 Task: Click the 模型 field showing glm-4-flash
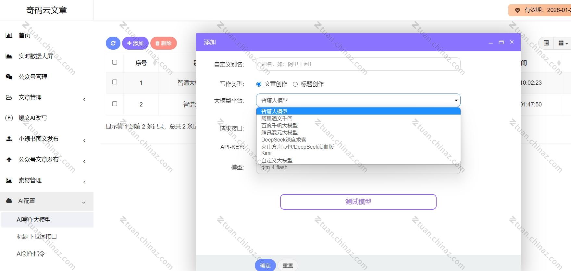[358, 167]
